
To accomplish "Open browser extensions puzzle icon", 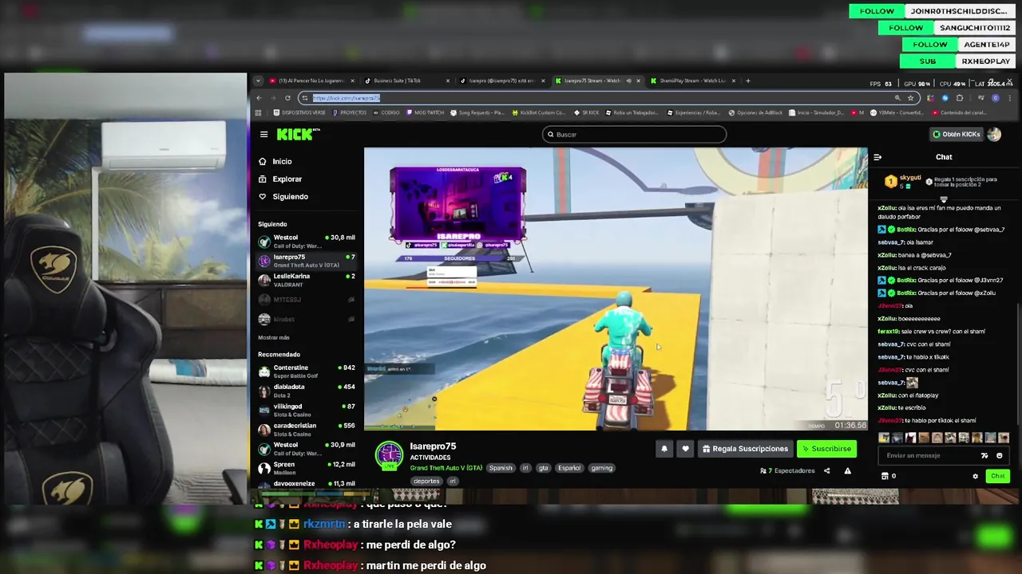I will click(x=959, y=98).
